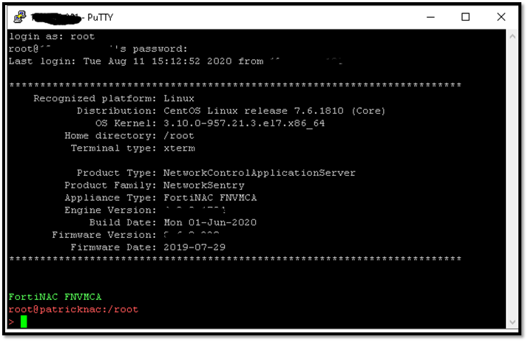
Task: Click the root@patricknac:/root prompt text
Action: click(73, 309)
